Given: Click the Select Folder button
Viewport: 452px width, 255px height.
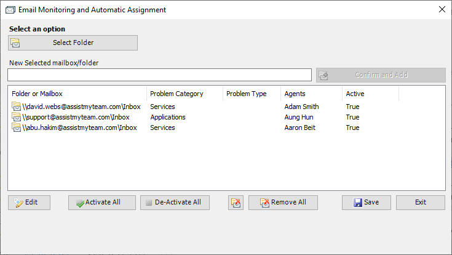Looking at the screenshot, I should click(x=73, y=42).
